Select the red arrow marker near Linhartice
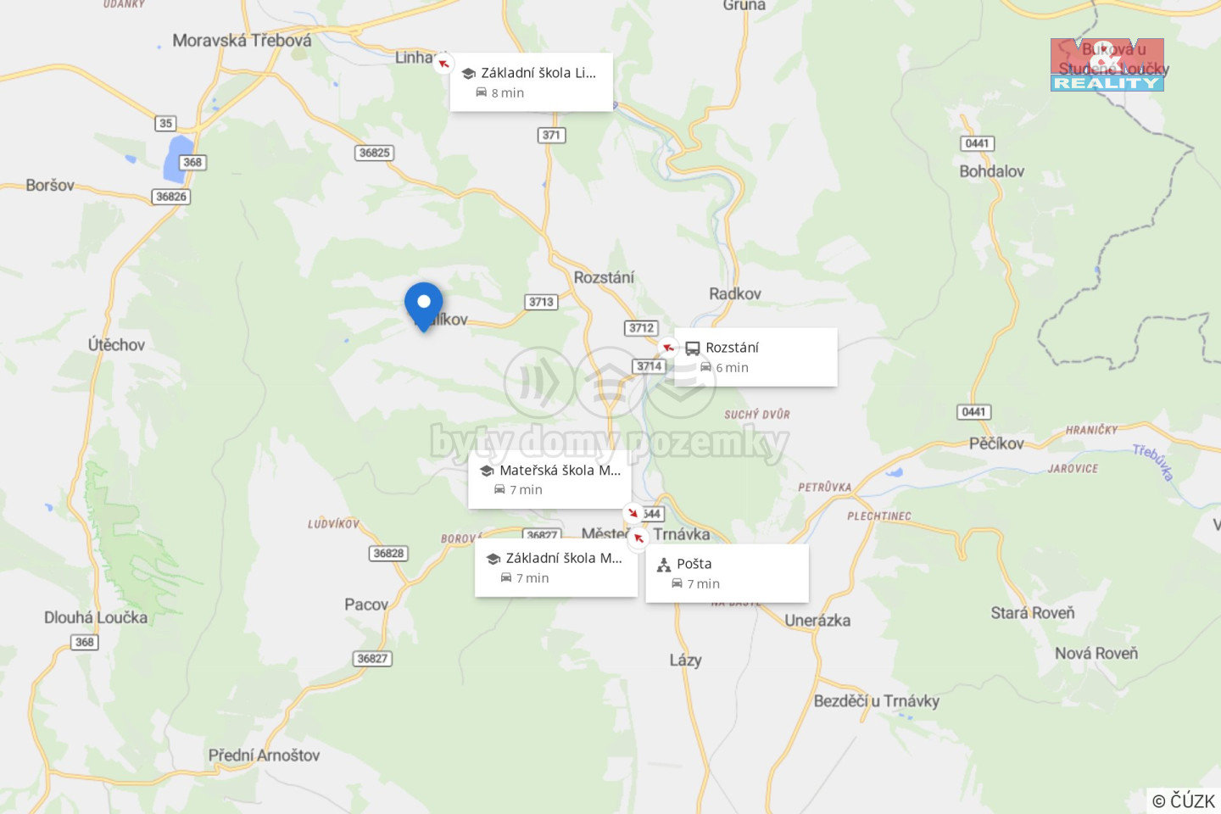Screen dimensions: 1221x814 coord(443,64)
